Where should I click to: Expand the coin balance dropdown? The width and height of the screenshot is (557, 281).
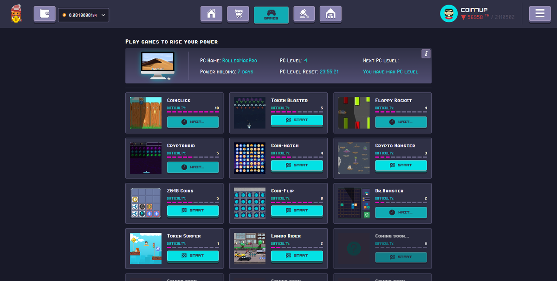(x=84, y=15)
